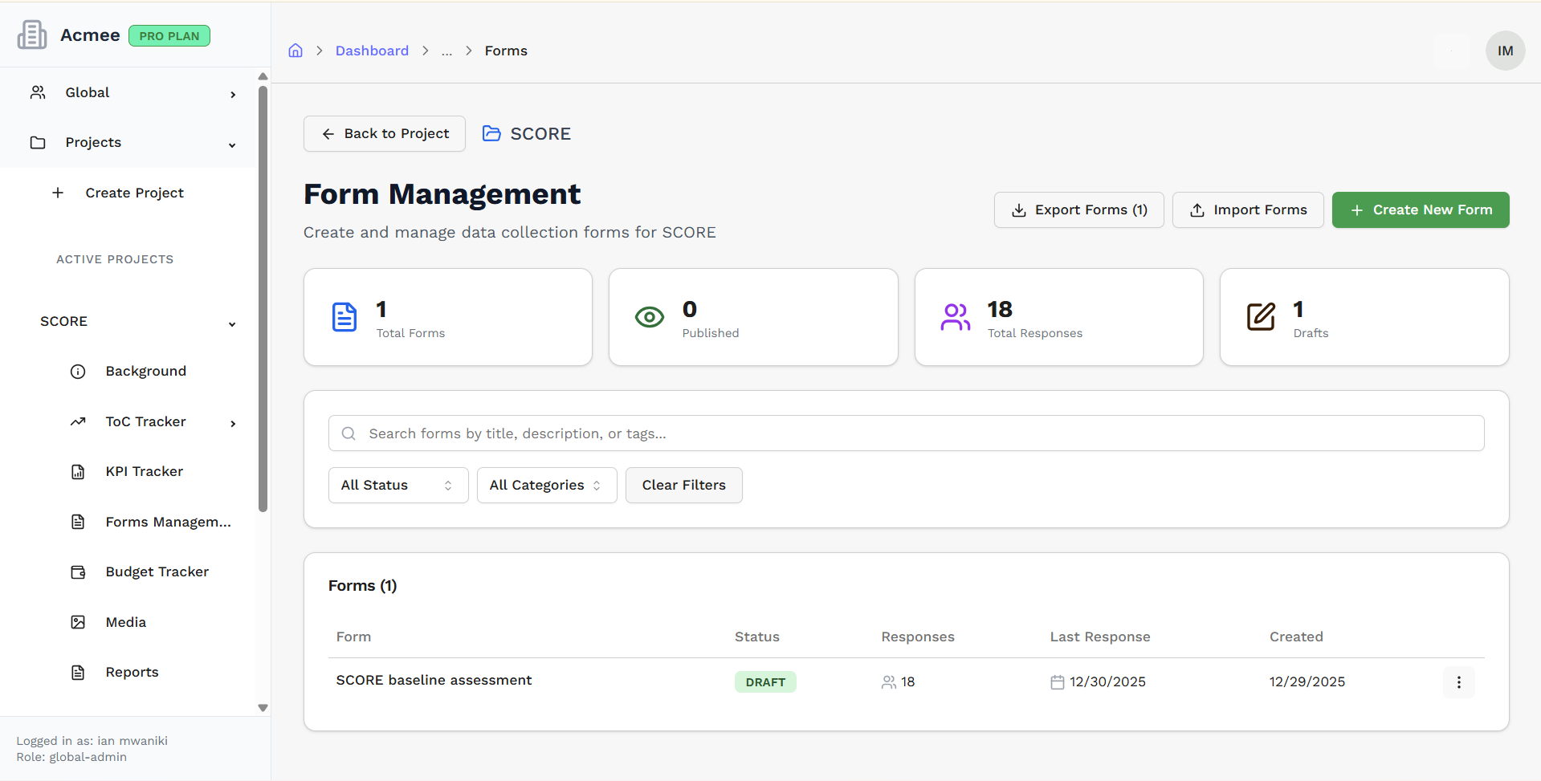Click the Reports document icon

click(78, 673)
